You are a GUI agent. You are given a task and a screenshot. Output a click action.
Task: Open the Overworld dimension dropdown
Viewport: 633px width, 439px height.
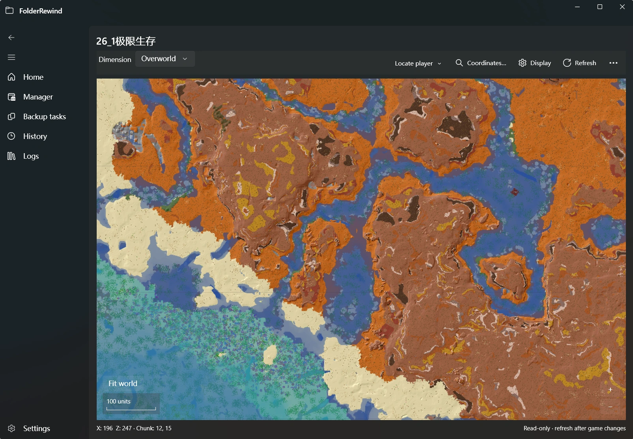pyautogui.click(x=165, y=59)
